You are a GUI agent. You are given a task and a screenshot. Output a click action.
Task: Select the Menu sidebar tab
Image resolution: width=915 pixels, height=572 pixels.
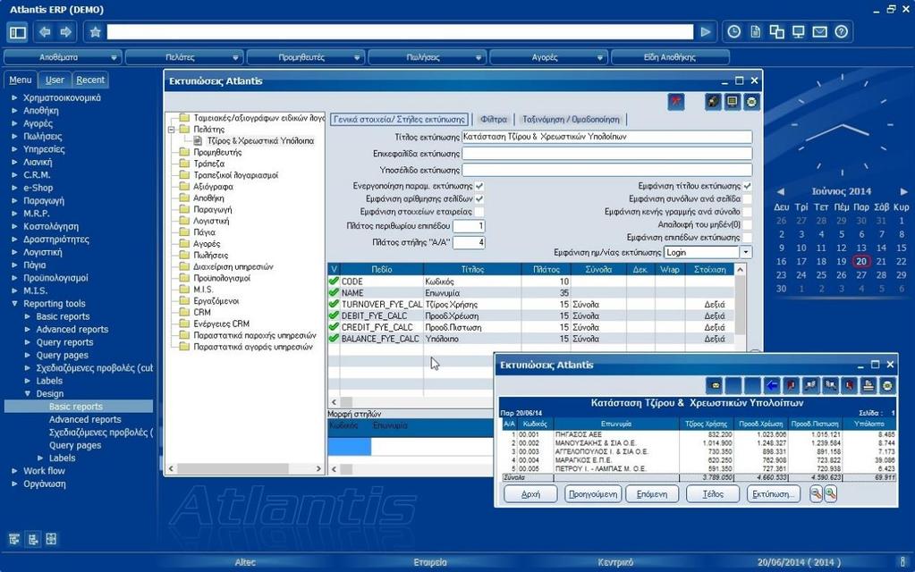21,80
